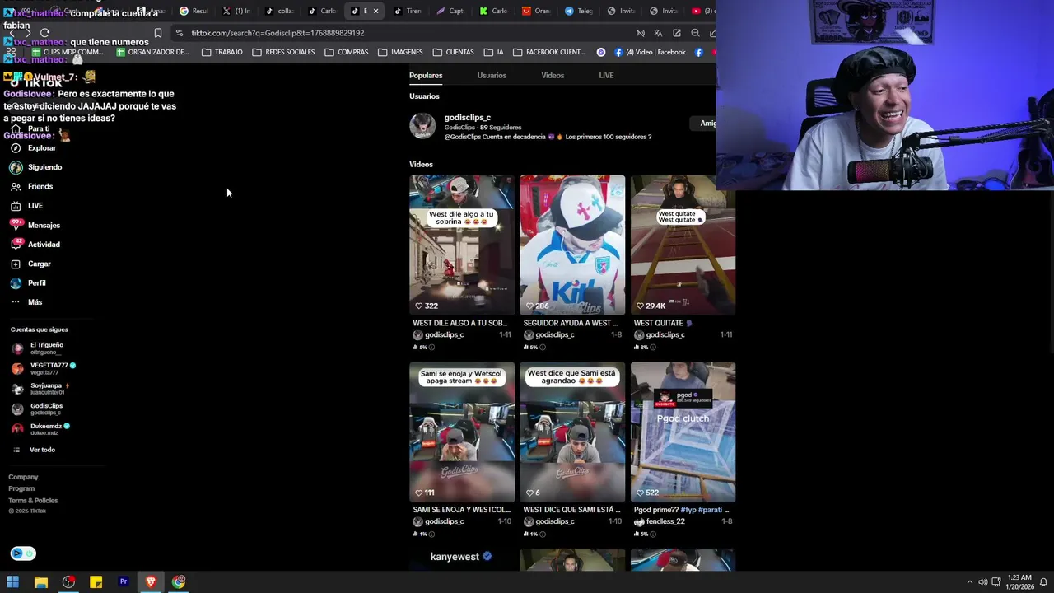
Task: Open GodisClips followed account in sidebar
Action: tap(38, 409)
